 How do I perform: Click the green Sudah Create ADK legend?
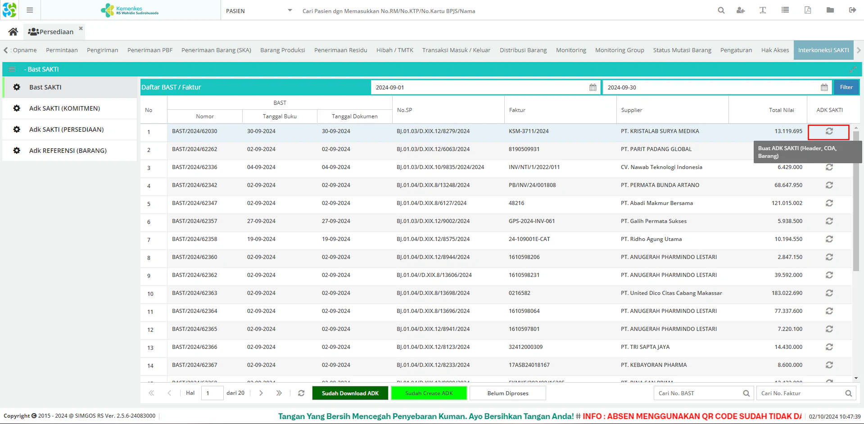429,393
